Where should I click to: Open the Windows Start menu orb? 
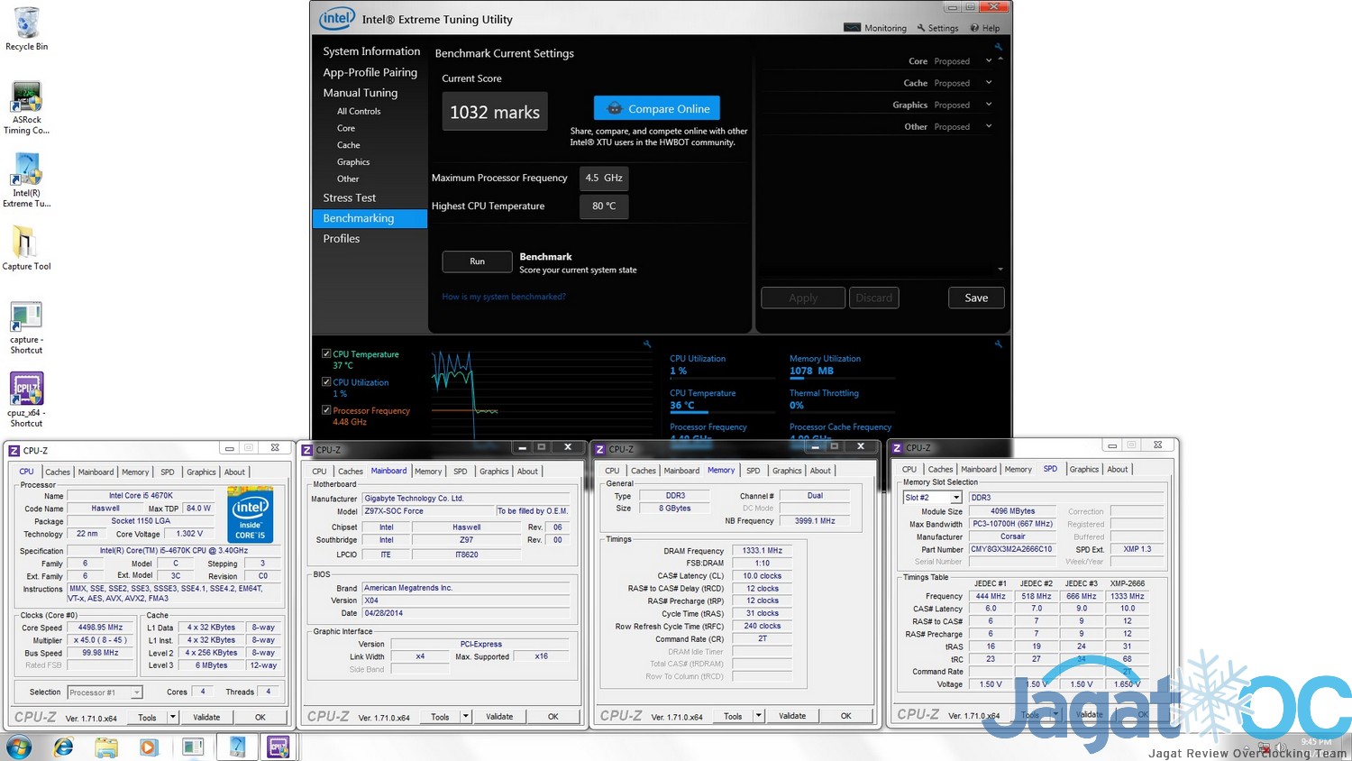pos(19,747)
